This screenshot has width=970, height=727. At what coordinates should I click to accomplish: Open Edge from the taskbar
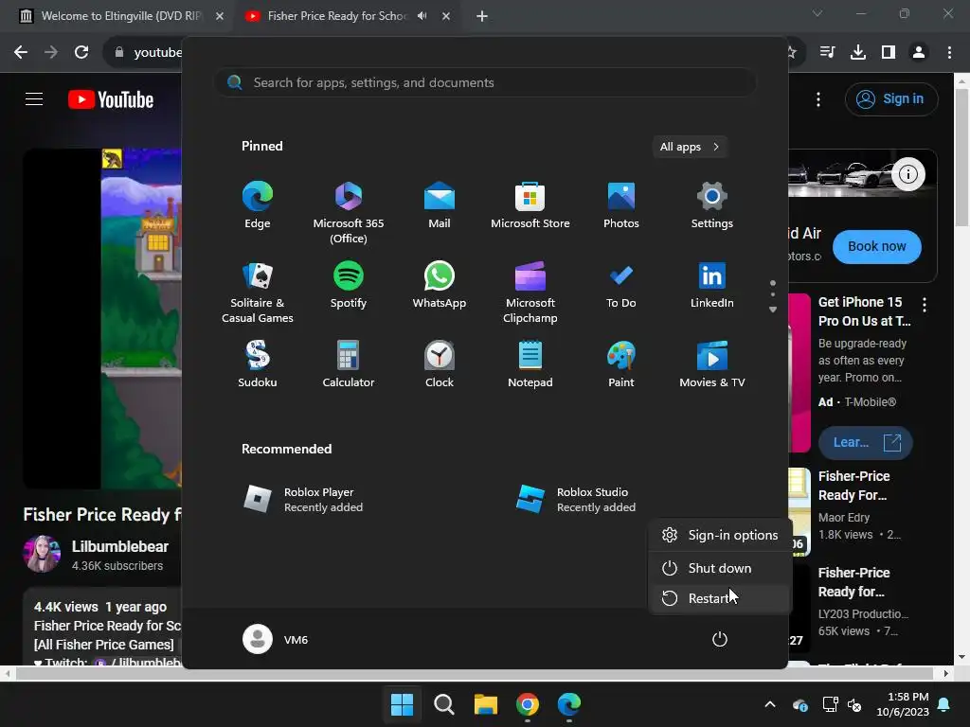coord(569,704)
